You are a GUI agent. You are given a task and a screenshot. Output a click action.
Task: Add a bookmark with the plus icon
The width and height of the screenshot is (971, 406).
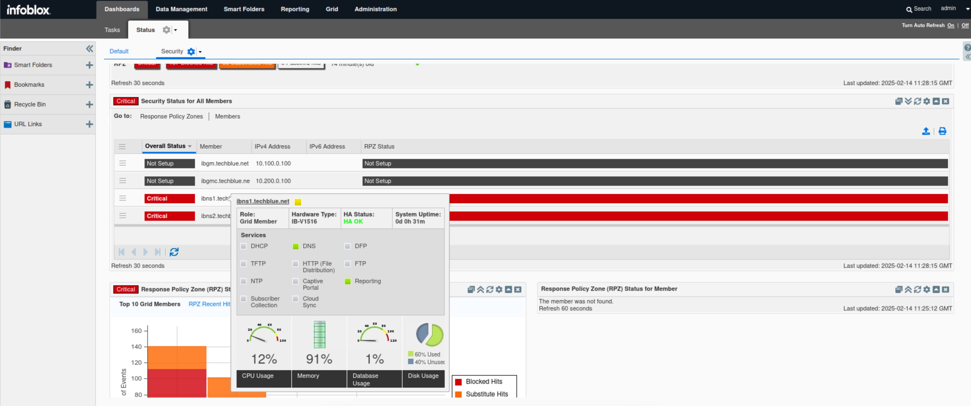click(89, 85)
